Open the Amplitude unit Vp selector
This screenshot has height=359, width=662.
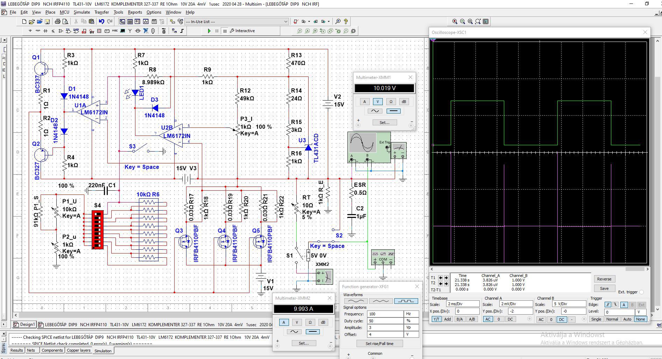(411, 328)
